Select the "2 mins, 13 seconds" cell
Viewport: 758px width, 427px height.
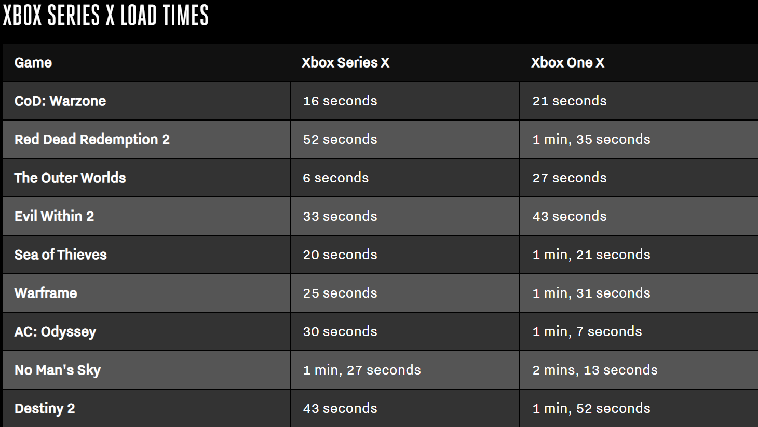pyautogui.click(x=595, y=370)
